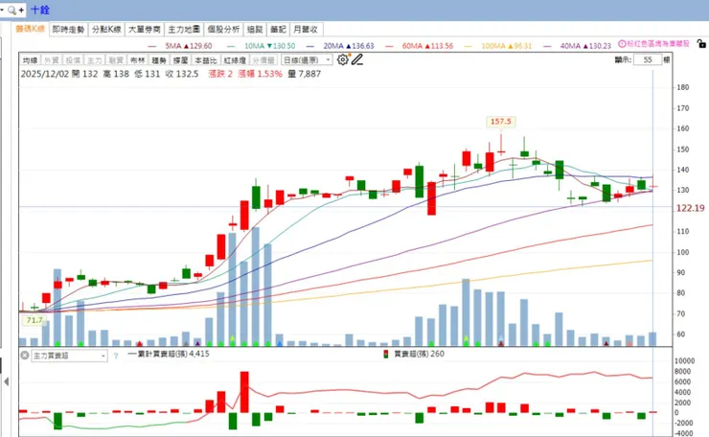Toggle the 撐壓 support resistance overlay
The height and width of the screenshot is (437, 709).
coord(181,60)
